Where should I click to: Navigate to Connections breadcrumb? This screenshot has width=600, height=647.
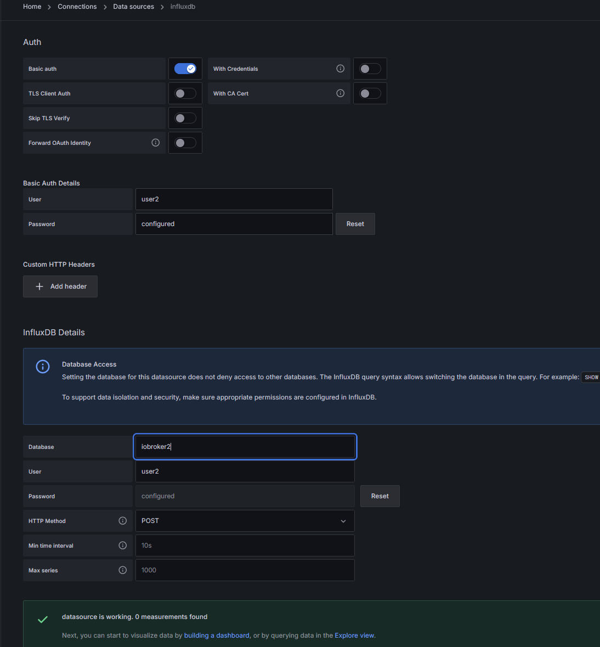tap(77, 7)
